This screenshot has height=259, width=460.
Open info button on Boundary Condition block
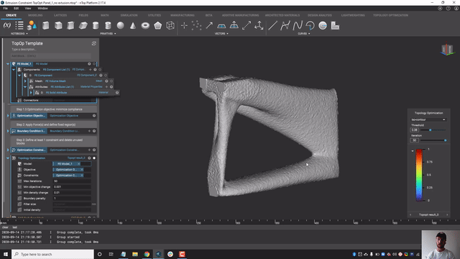(x=94, y=131)
